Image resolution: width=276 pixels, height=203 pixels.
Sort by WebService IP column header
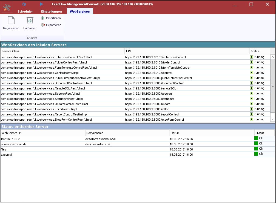pos(42,133)
